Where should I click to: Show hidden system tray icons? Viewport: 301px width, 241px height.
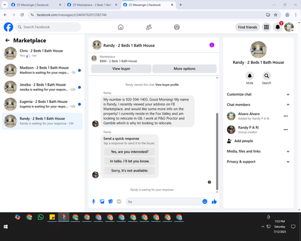[262, 227]
